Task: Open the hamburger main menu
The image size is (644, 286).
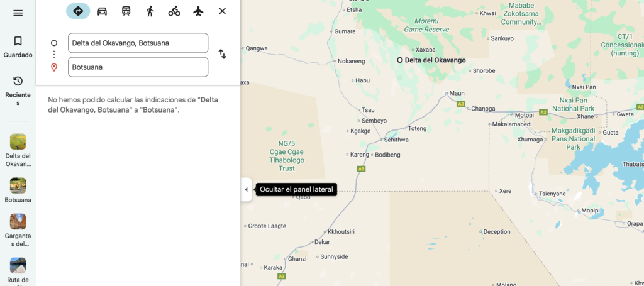Action: 18,13
